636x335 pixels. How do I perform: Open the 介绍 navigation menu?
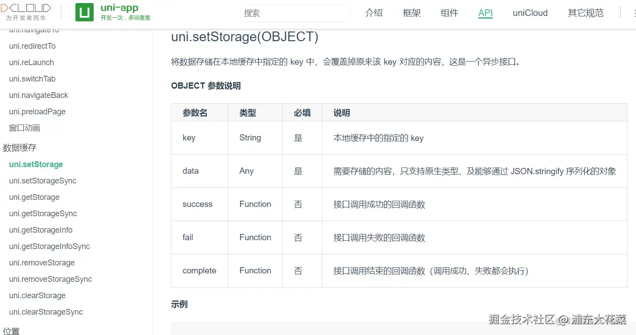[374, 13]
